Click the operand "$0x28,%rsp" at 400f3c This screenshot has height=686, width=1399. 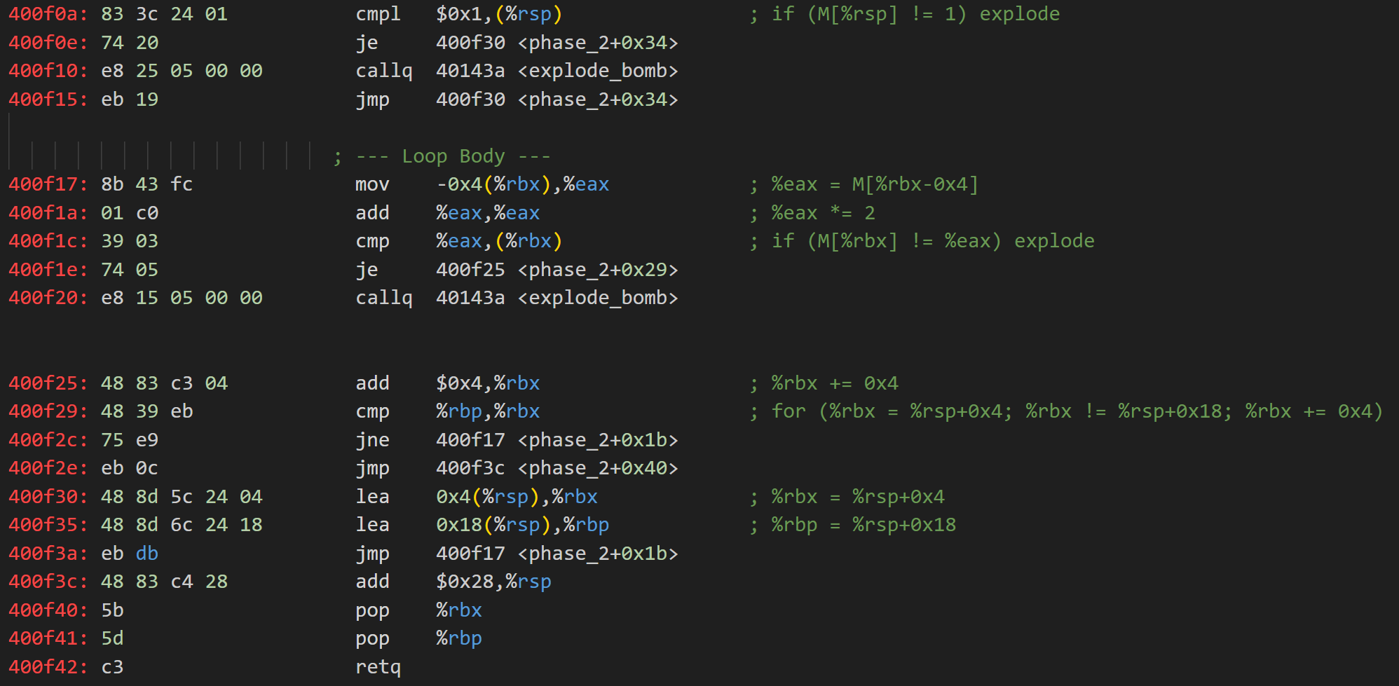pos(493,582)
